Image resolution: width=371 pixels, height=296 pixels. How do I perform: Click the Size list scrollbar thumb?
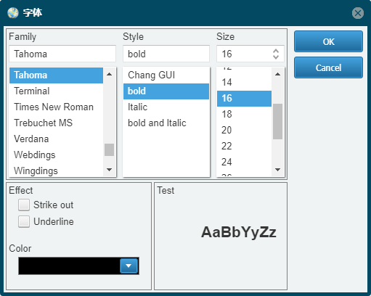[277, 121]
